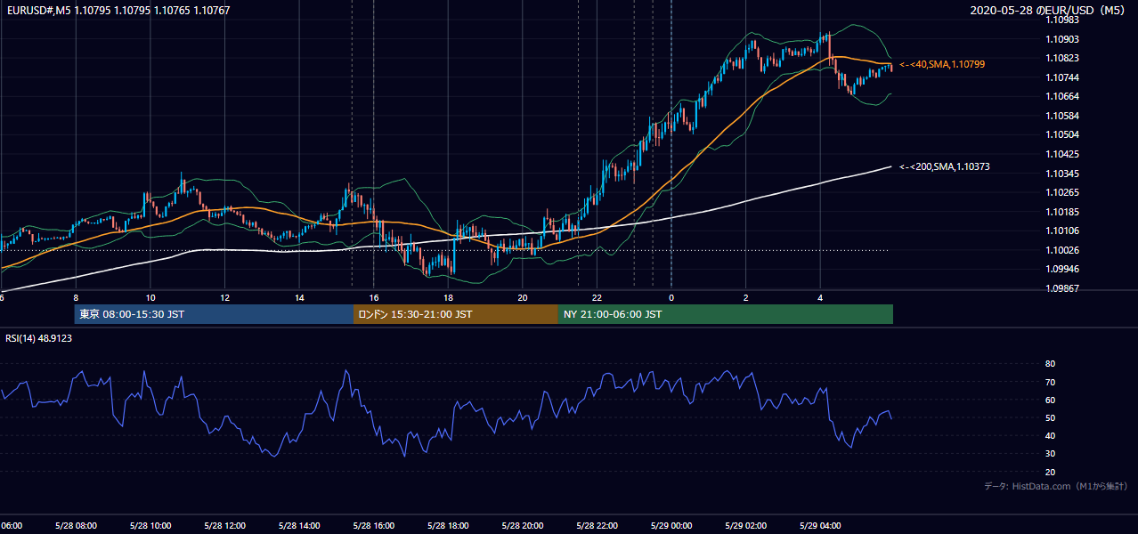This screenshot has width=1138, height=534.
Task: Click the NY 21:00-06:00 JST session bar
Action: (x=726, y=314)
